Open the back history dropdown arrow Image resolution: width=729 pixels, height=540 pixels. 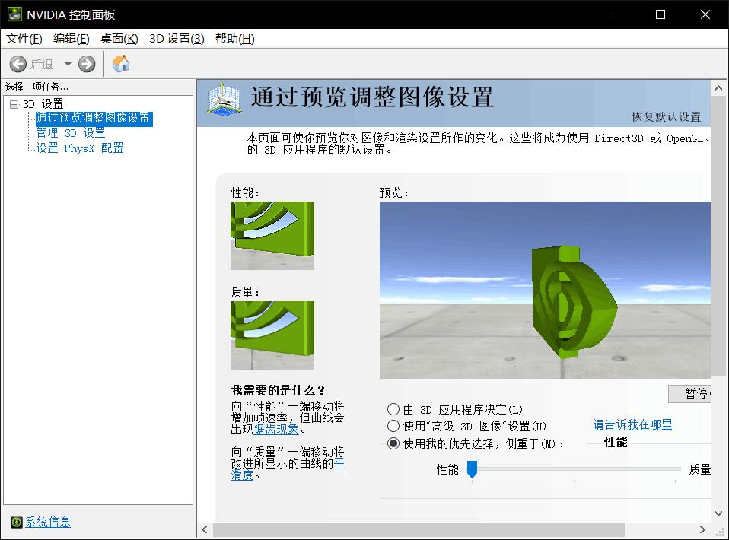pyautogui.click(x=68, y=64)
